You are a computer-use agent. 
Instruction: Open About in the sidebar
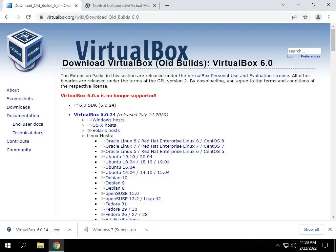tap(13, 90)
